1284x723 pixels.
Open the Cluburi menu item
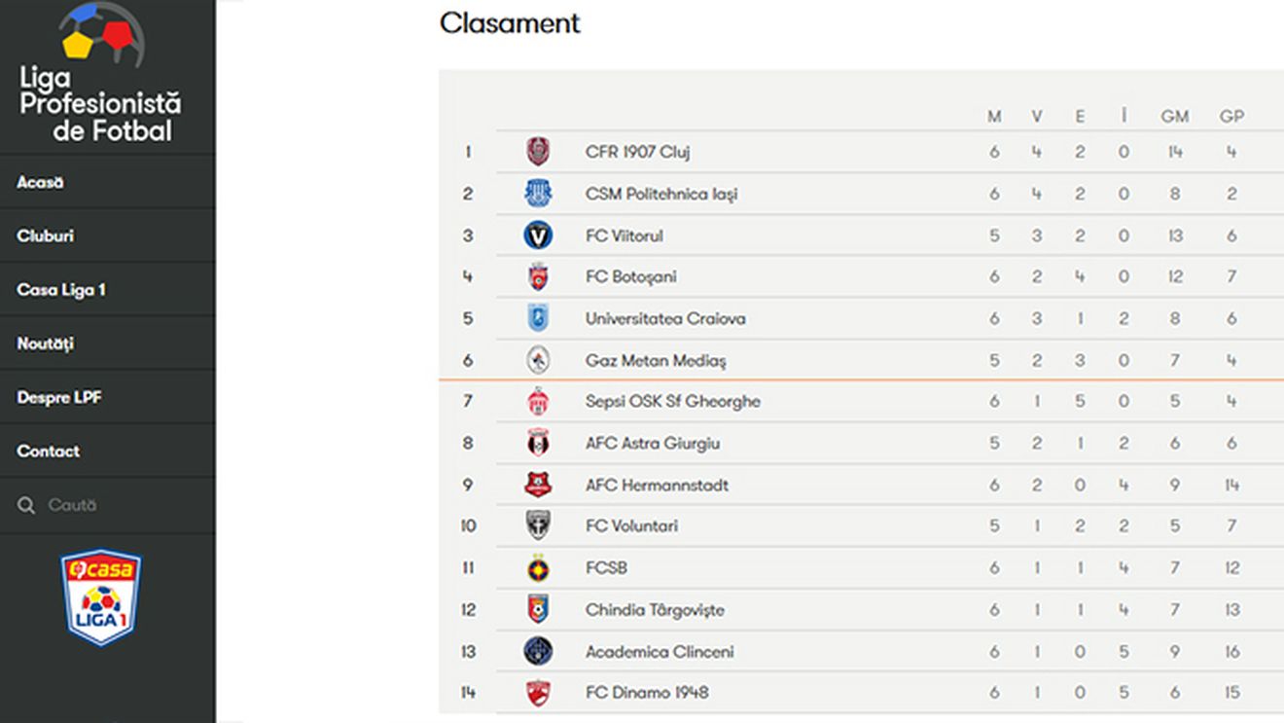pyautogui.click(x=45, y=235)
